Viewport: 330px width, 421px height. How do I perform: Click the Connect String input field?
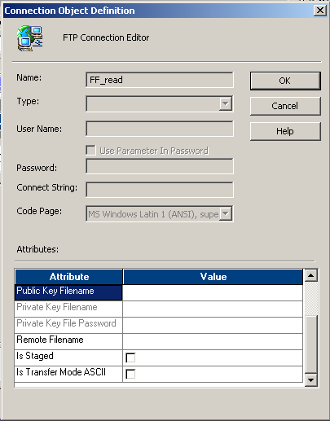(160, 190)
